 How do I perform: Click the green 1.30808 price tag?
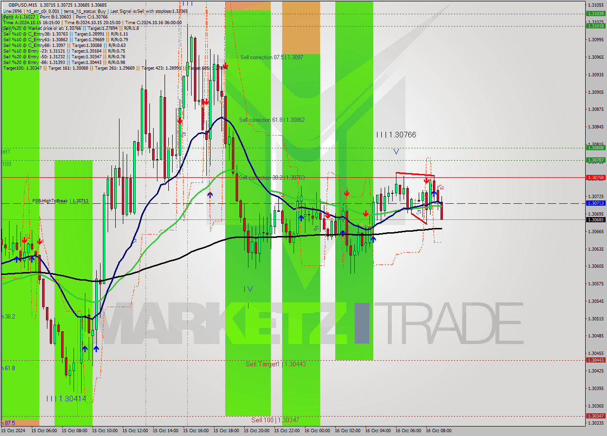point(595,147)
